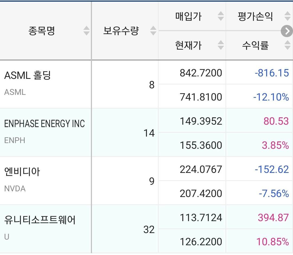Screen dimensions: 293x255
Task: Click ENPH purchase price 149.3952
Action: pos(201,121)
